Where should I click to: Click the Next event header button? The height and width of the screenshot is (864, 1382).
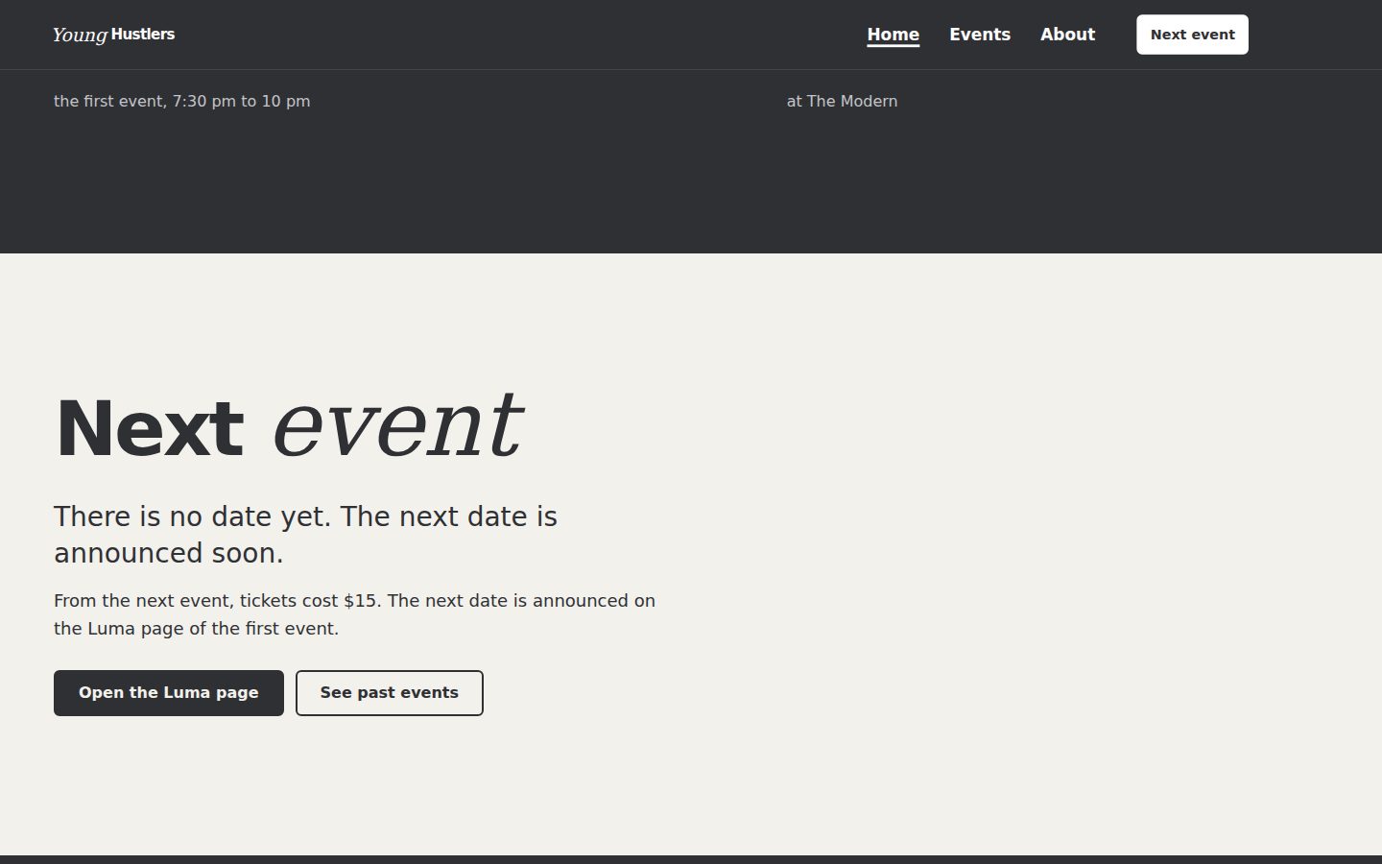pyautogui.click(x=1192, y=35)
